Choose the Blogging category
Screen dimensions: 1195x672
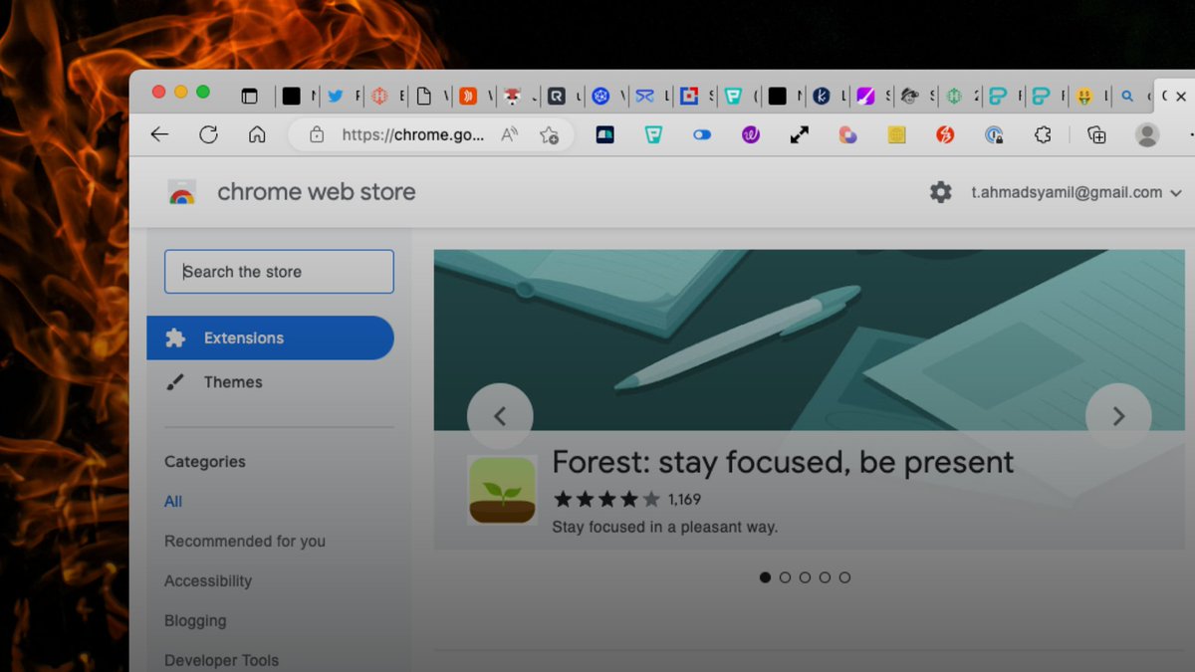195,621
